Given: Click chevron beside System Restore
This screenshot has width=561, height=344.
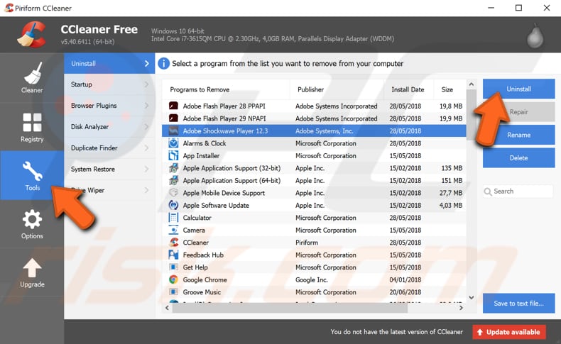Looking at the screenshot, I should pyautogui.click(x=147, y=169).
